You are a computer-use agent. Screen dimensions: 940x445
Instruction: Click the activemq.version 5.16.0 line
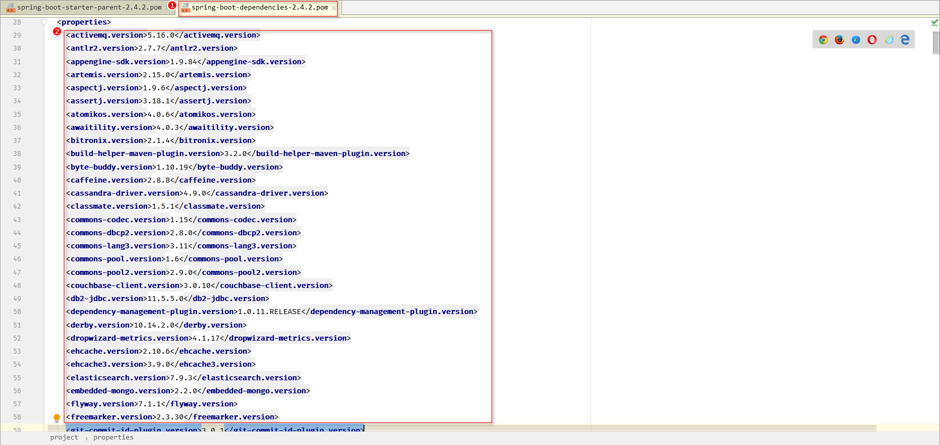[163, 35]
